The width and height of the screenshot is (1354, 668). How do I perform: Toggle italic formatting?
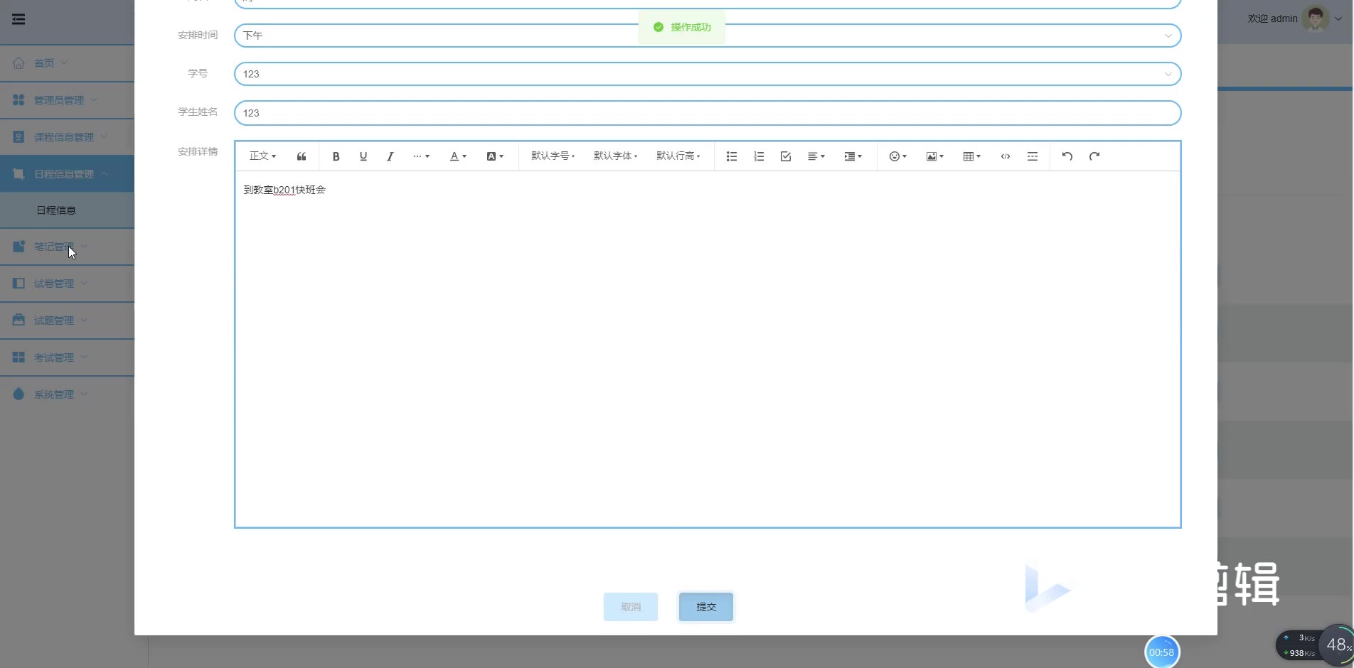pos(390,156)
